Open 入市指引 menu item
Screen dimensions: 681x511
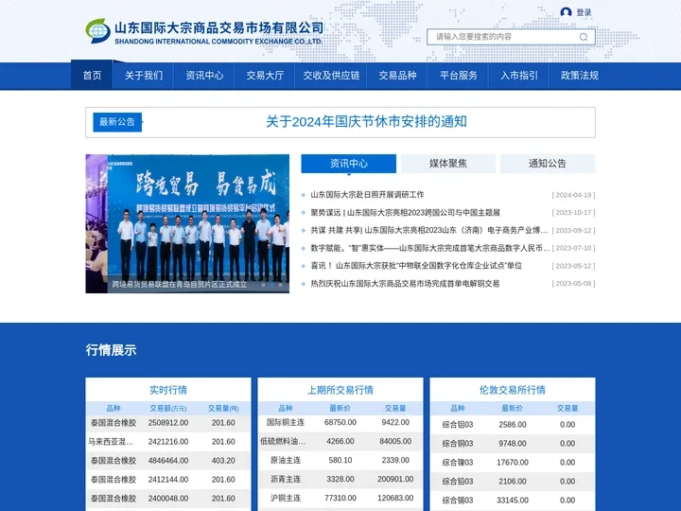(519, 75)
